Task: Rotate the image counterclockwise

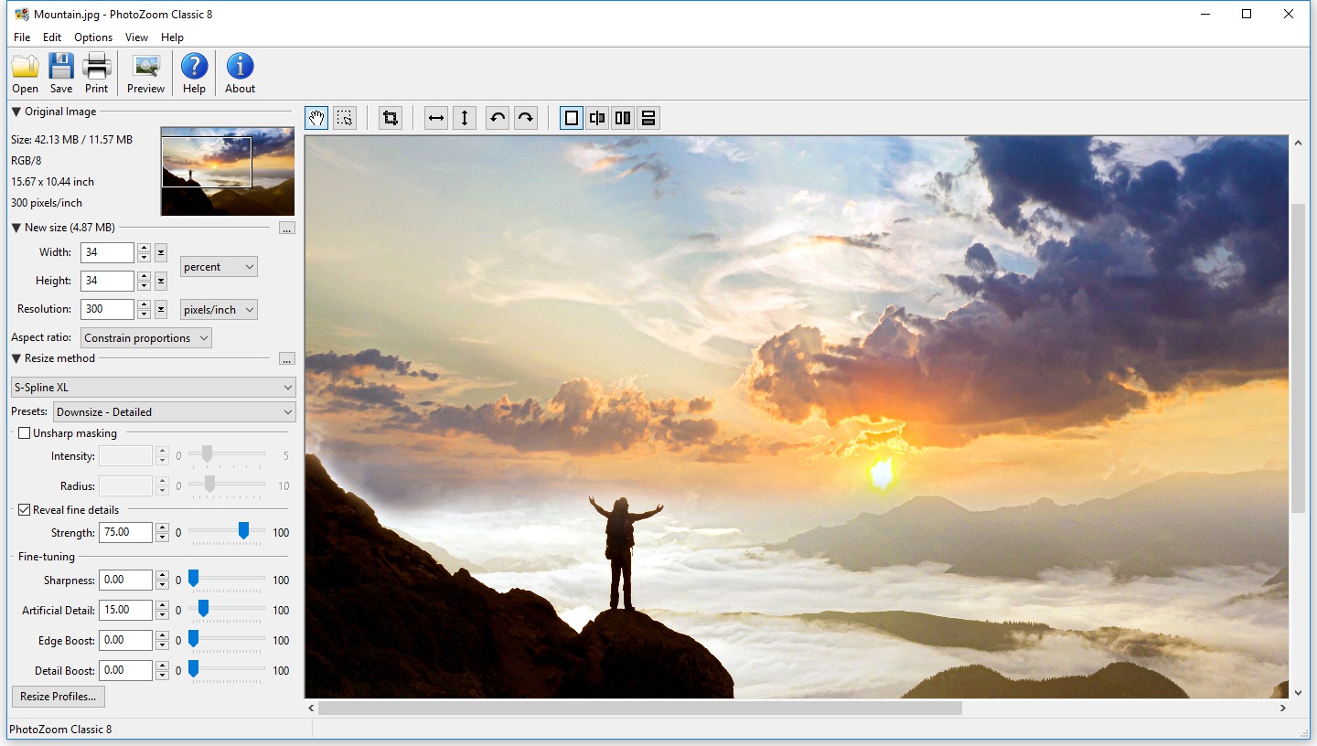Action: tap(498, 117)
